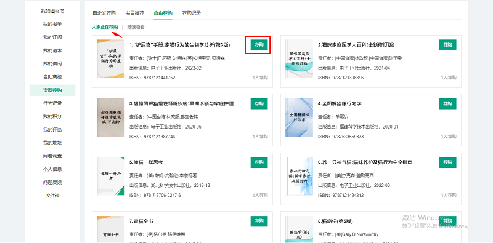Open title 5.像猫一样思考

click(x=146, y=162)
